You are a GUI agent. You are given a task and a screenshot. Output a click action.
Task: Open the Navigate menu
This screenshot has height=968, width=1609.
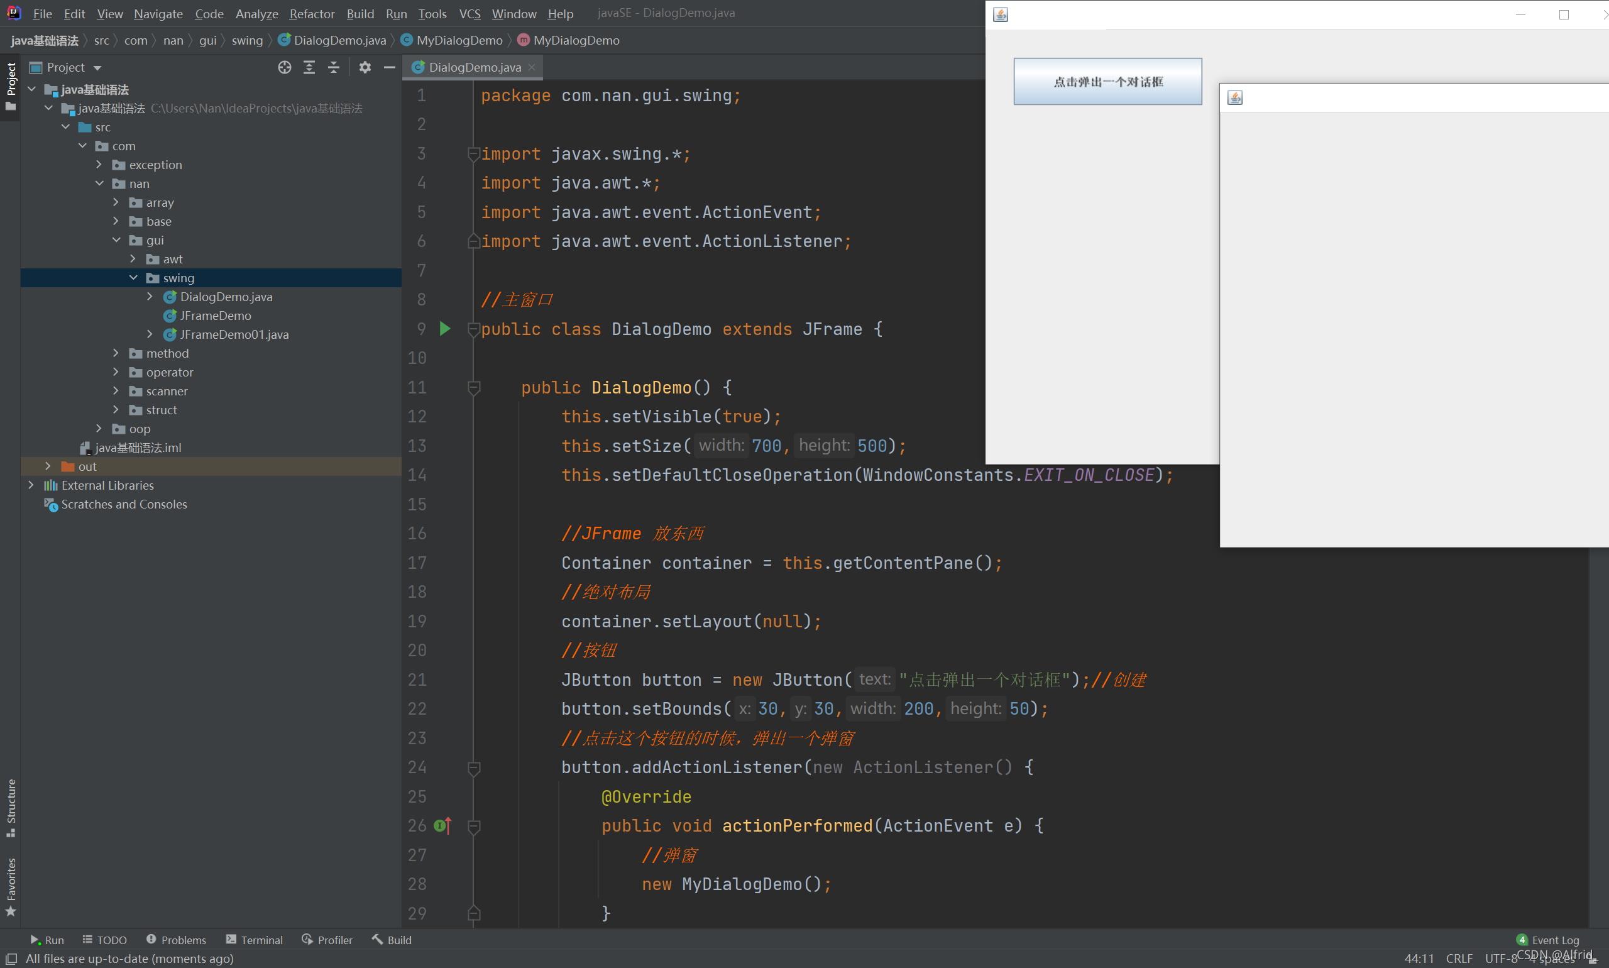158,13
